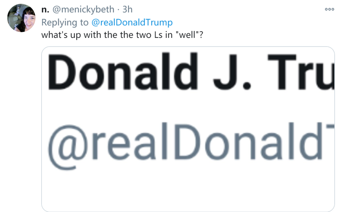Click the quoted word "well" in the tweet
Screen dimensions: 343x212
coord(187,34)
